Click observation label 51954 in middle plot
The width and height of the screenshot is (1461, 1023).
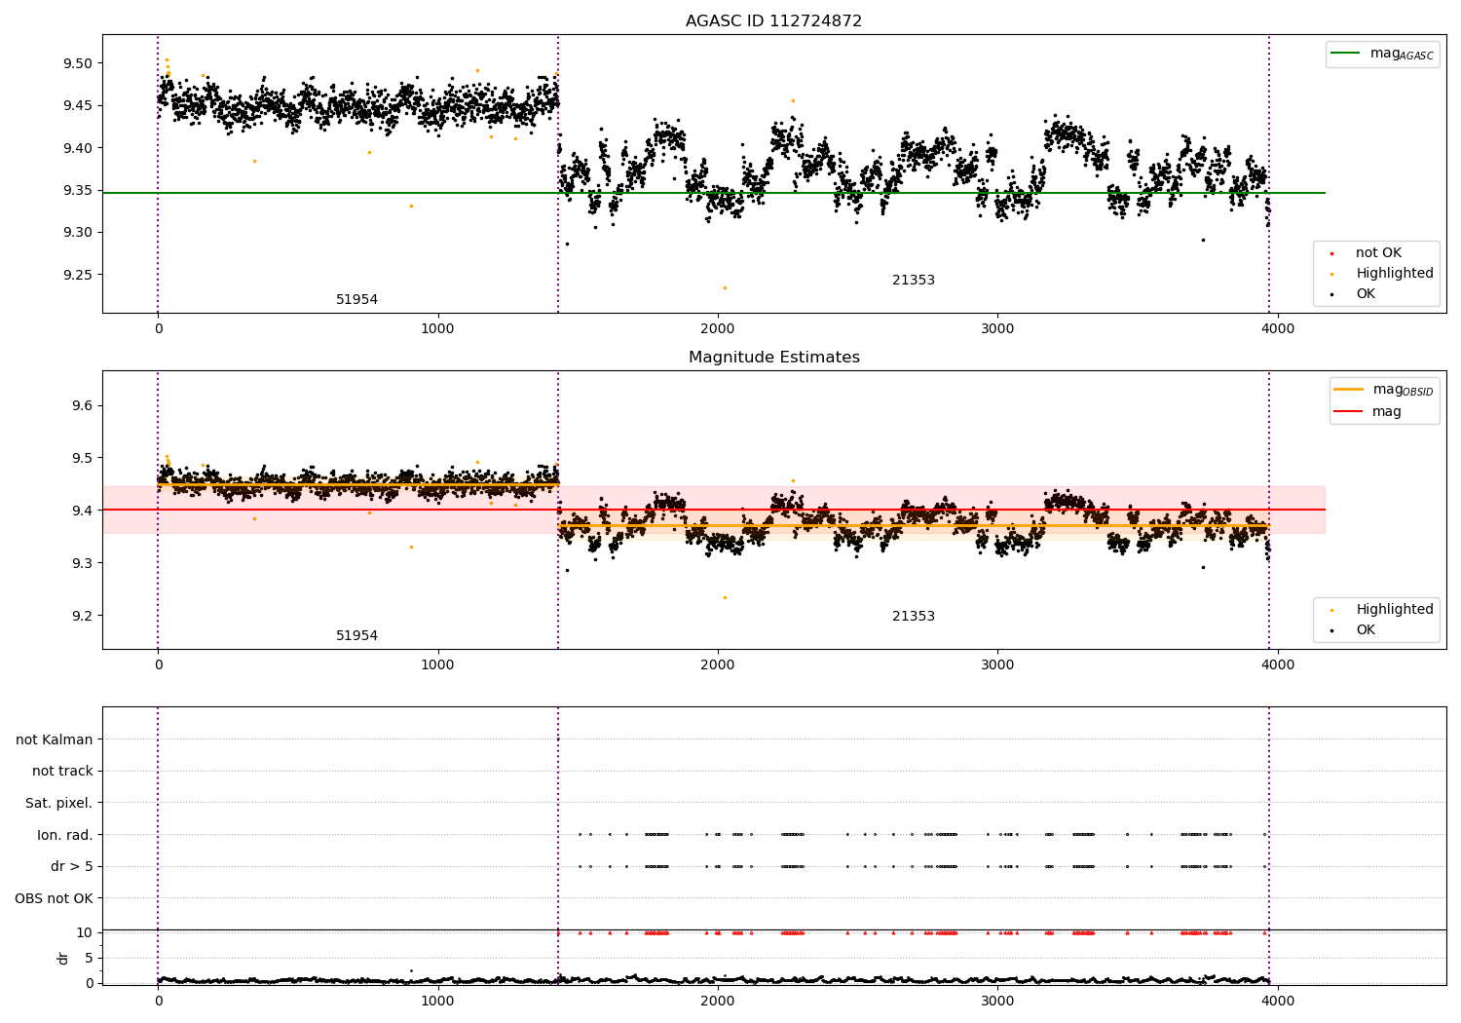click(356, 636)
